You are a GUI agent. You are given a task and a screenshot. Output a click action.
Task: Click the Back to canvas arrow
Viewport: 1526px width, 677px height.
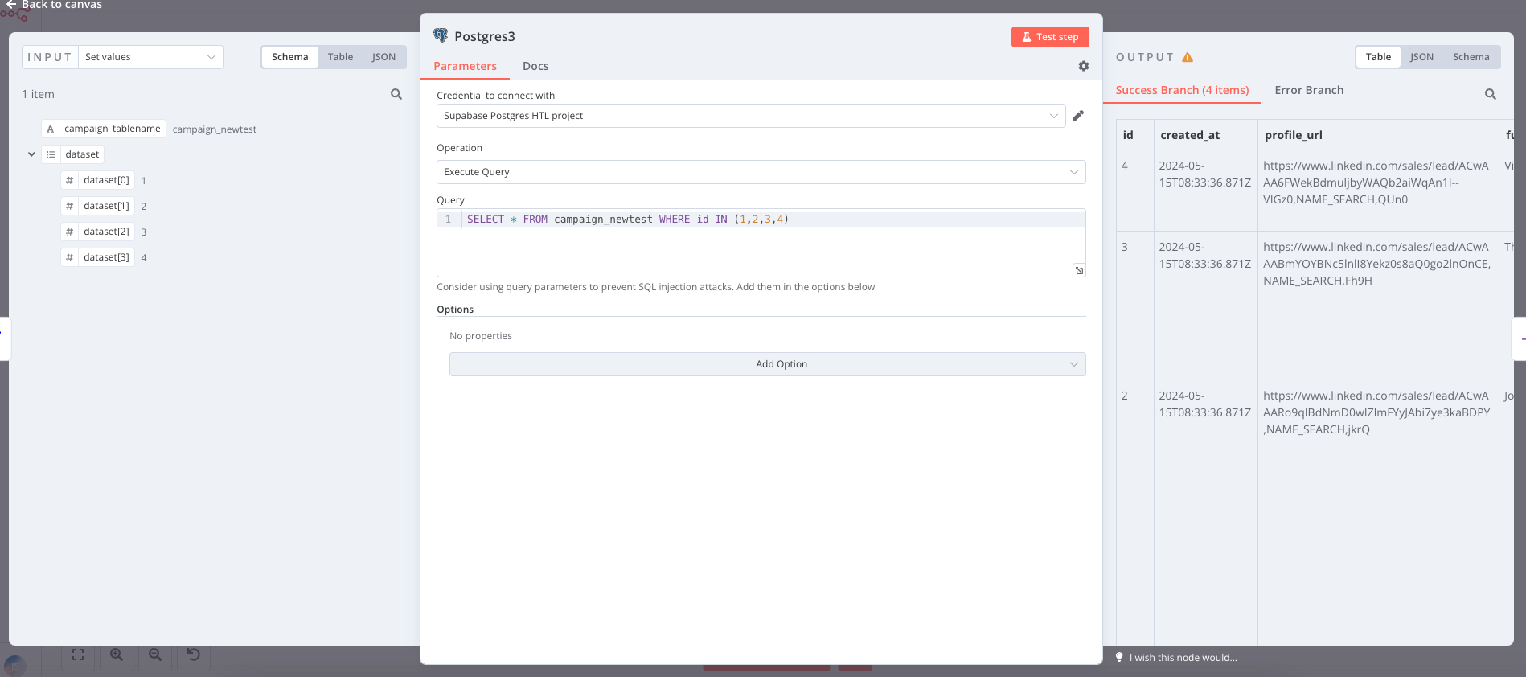(x=11, y=5)
